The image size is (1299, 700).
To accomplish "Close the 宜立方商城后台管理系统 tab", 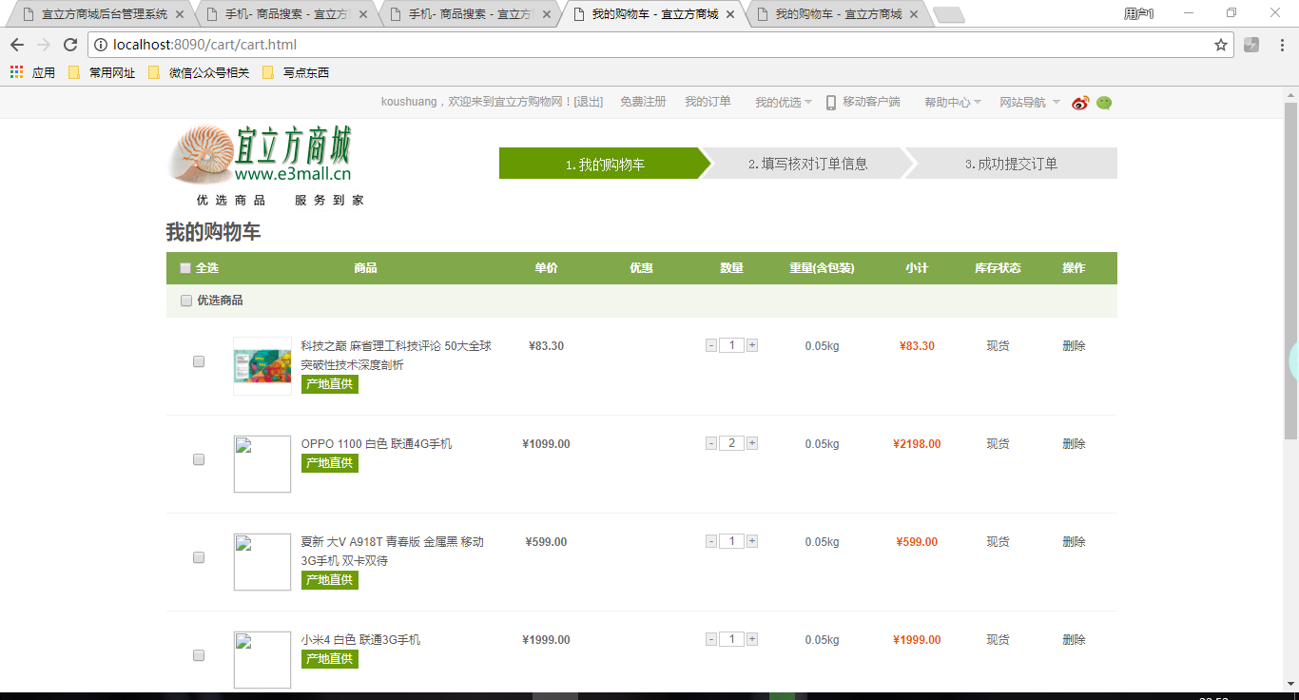I will (180, 14).
